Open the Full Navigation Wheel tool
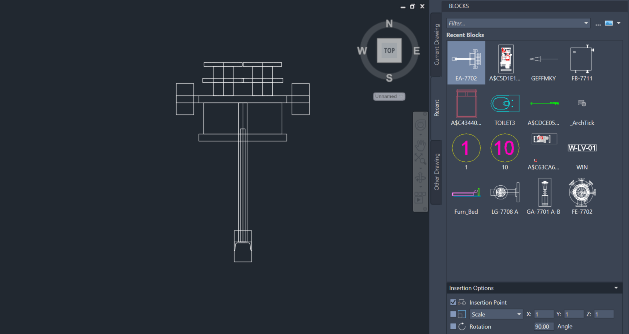 point(420,125)
